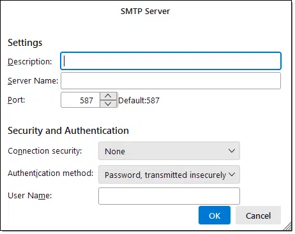Click the Description text field
The height and width of the screenshot is (234, 295).
(170, 61)
